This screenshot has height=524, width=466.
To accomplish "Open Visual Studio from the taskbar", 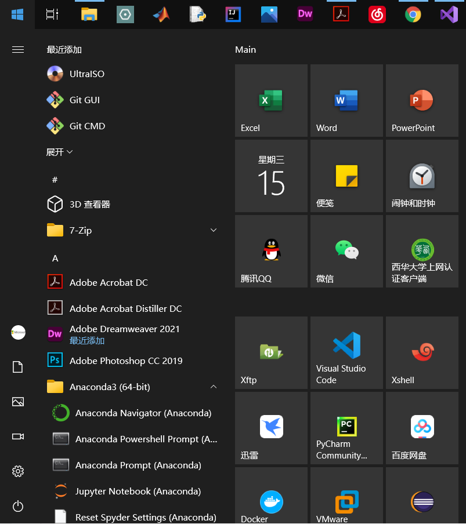I will point(449,14).
